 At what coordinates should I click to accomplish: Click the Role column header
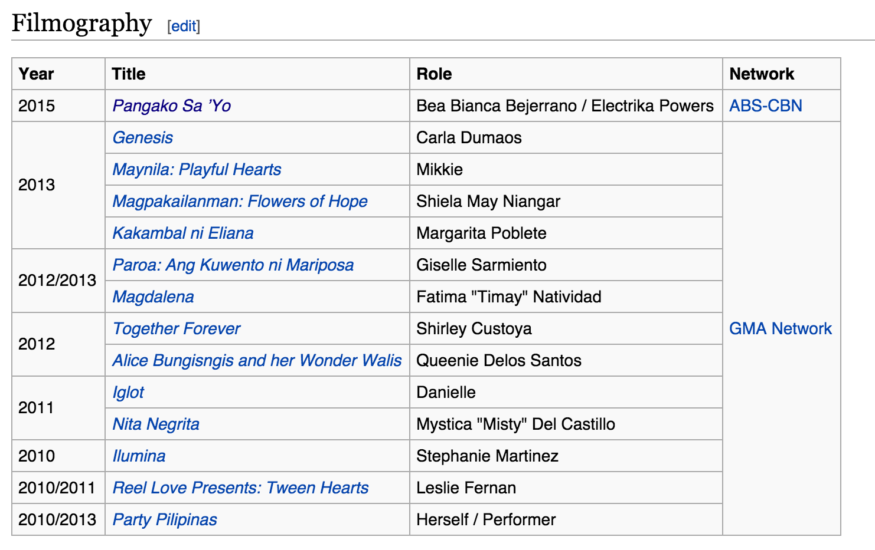(434, 74)
